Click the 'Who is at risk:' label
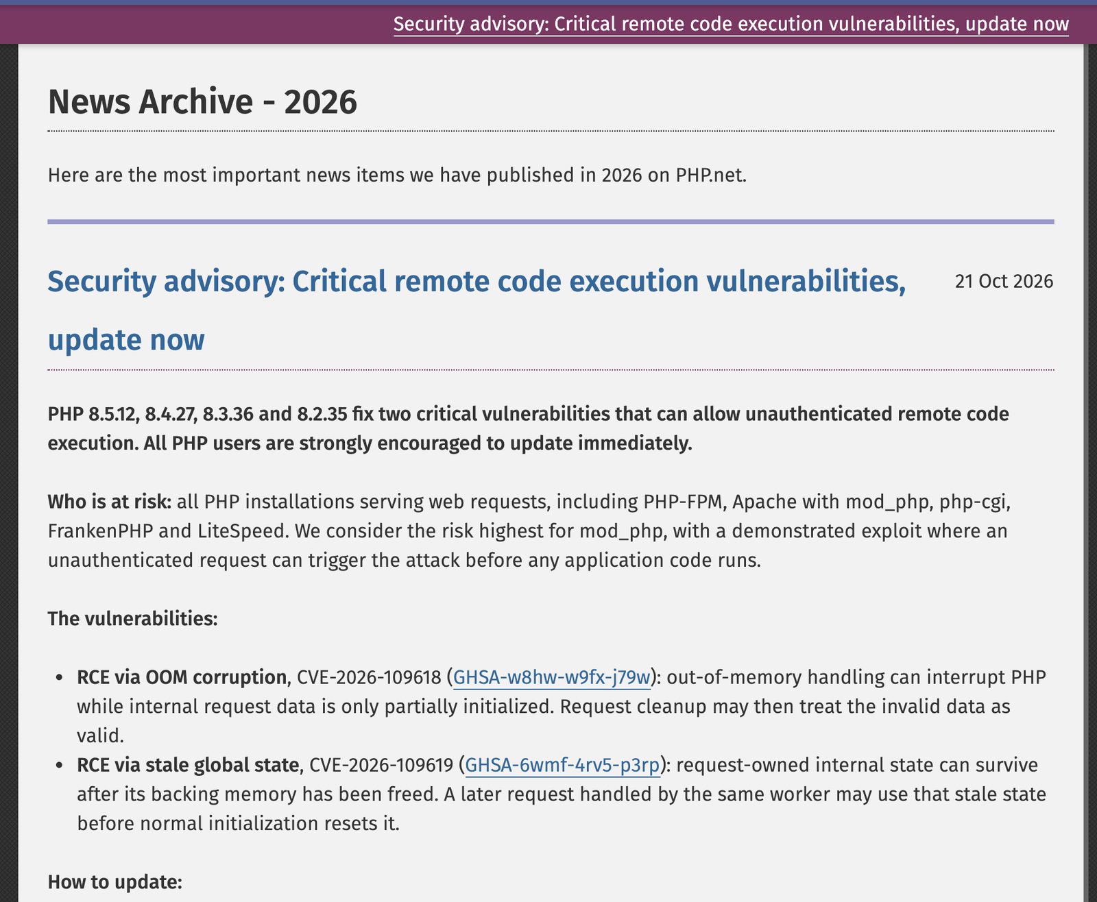This screenshot has width=1097, height=902. pos(109,502)
